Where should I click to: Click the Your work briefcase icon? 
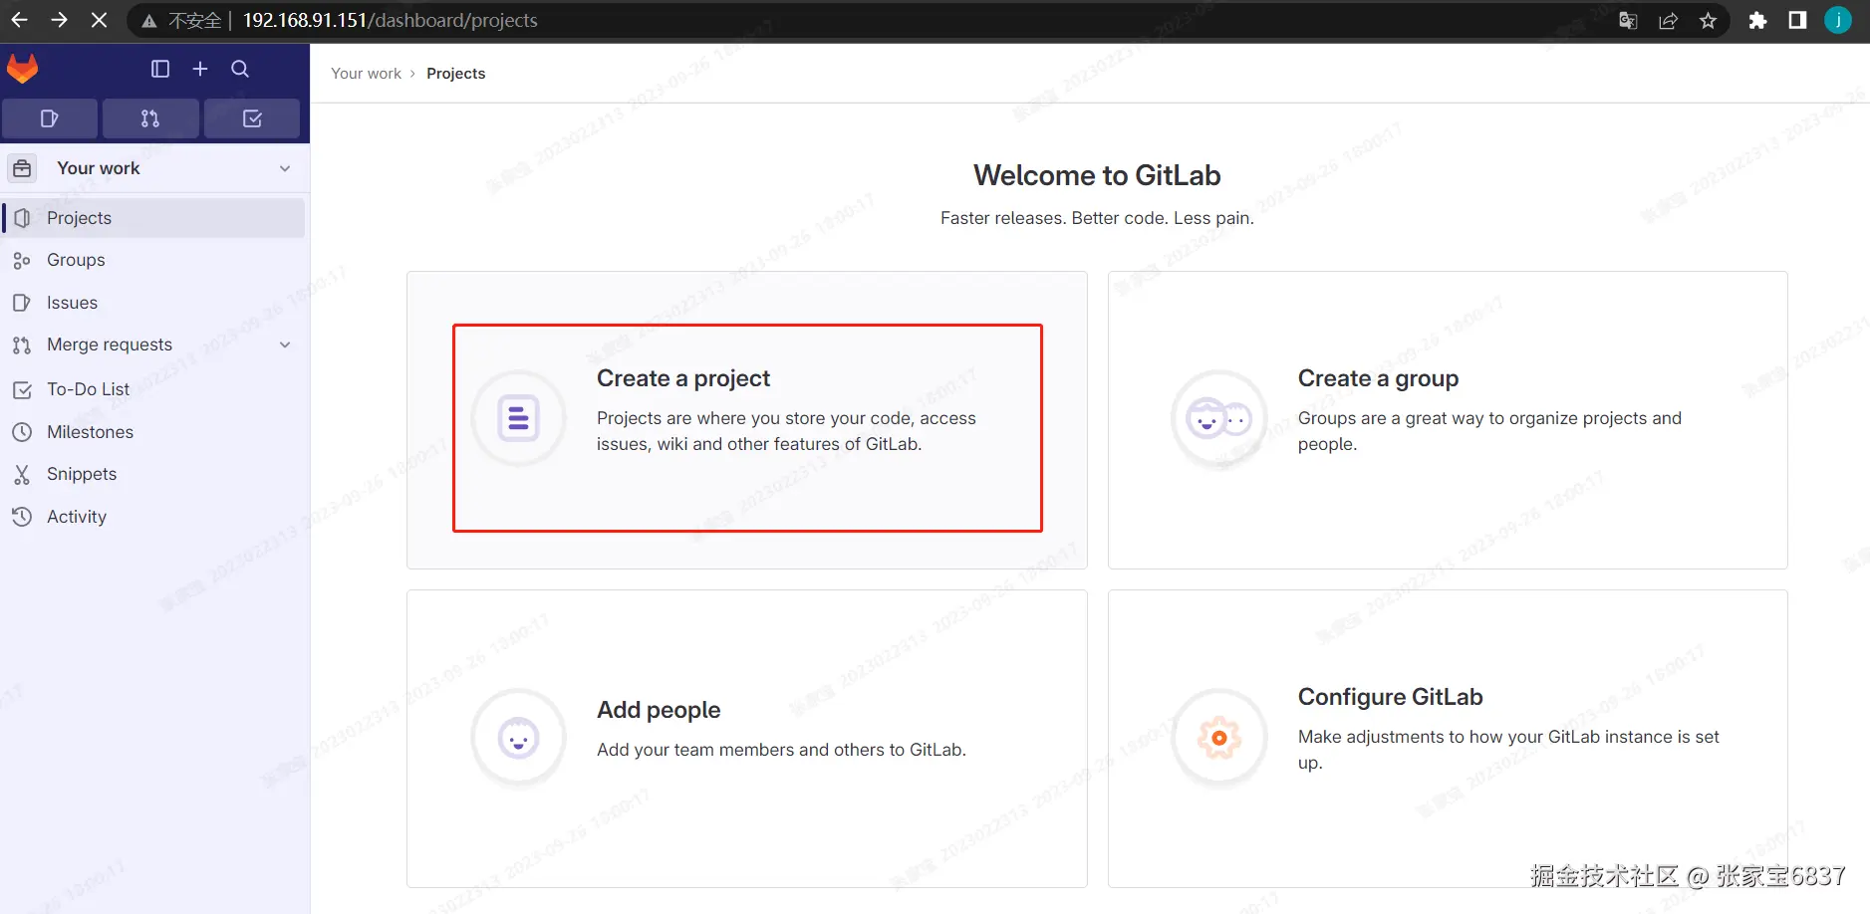[x=22, y=168]
